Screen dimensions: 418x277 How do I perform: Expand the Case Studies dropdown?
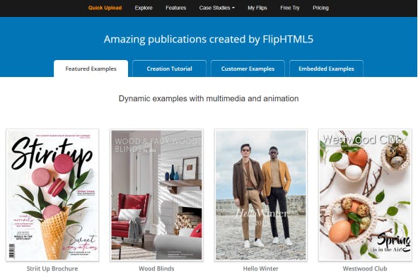[216, 8]
